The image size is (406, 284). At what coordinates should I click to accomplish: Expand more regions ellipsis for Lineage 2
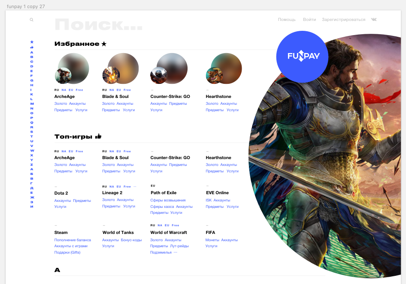[135, 186]
